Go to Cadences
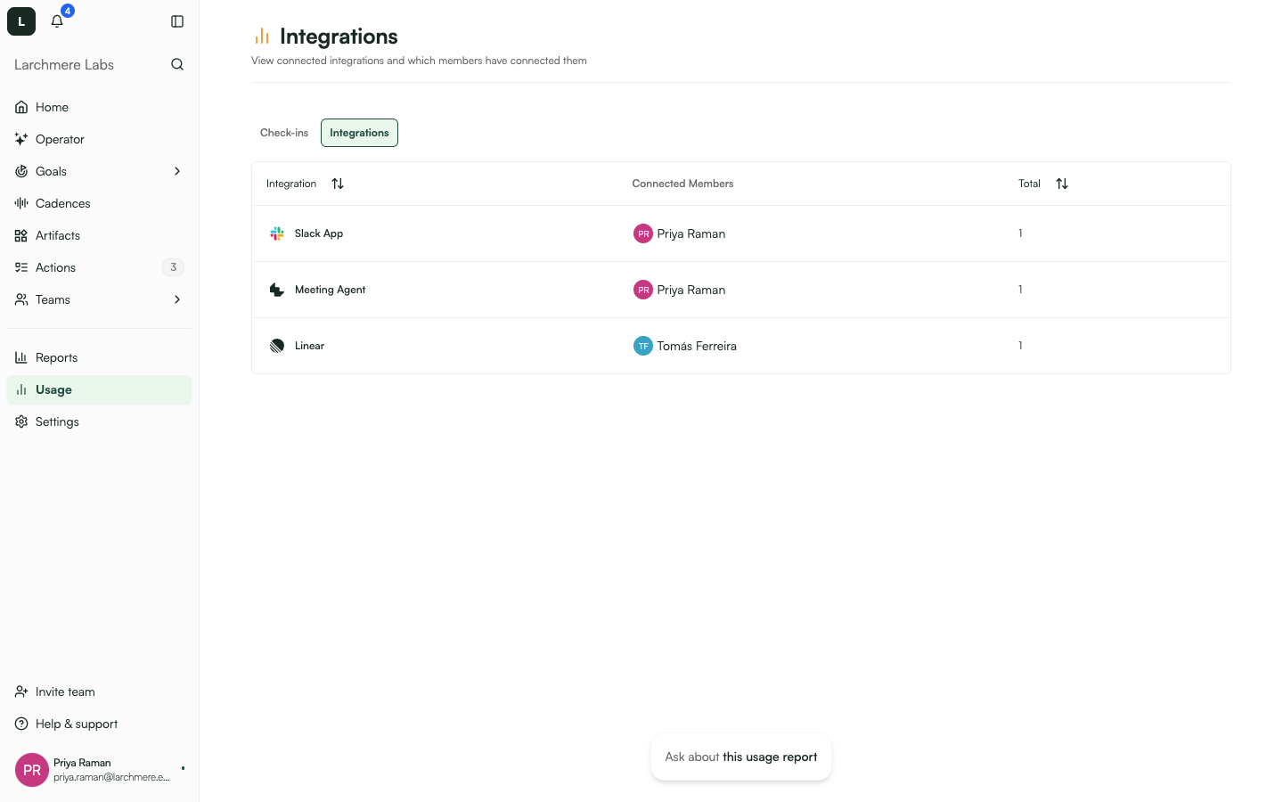Image resolution: width=1283 pixels, height=802 pixels. tap(99, 203)
